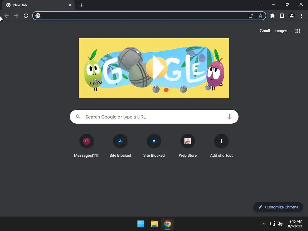Screen dimensions: 308x231
Task: Click the Chrome taskbar icon
Action: (167, 224)
